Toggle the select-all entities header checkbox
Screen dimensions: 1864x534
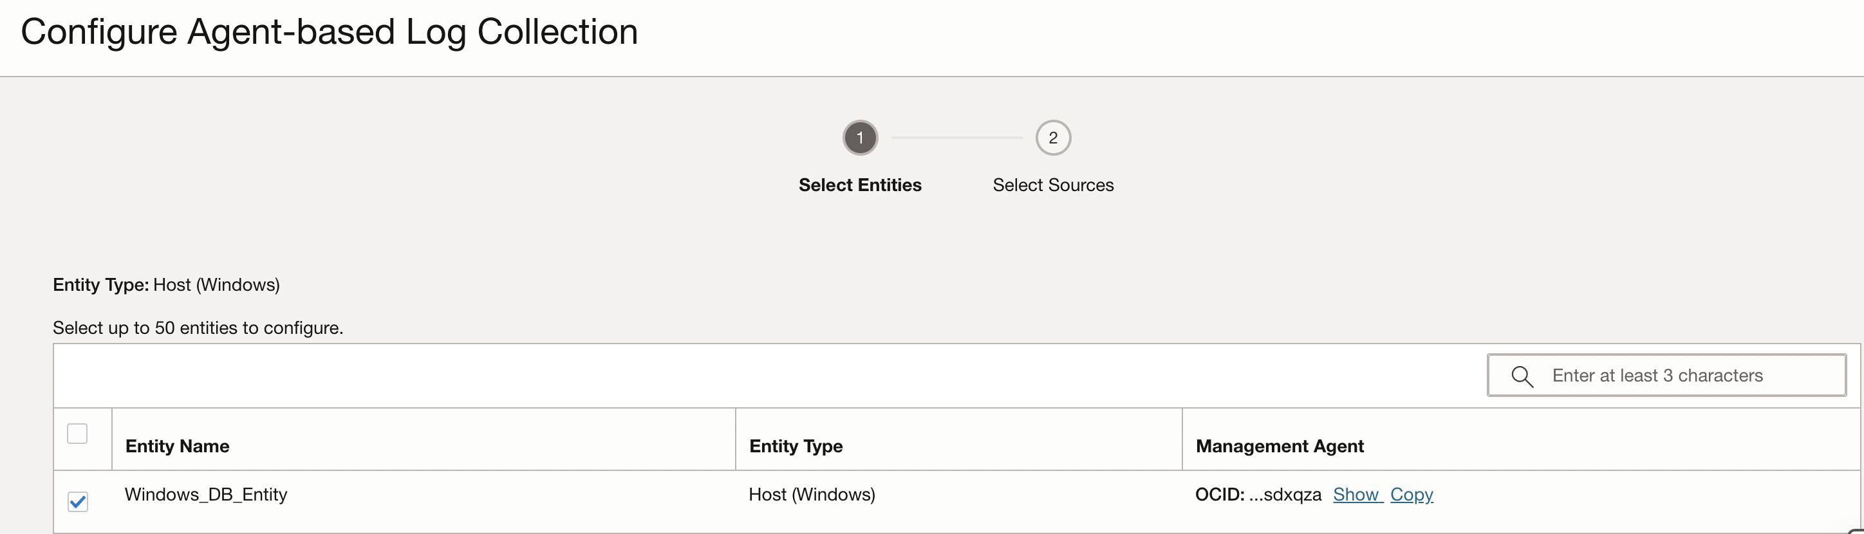click(x=77, y=434)
